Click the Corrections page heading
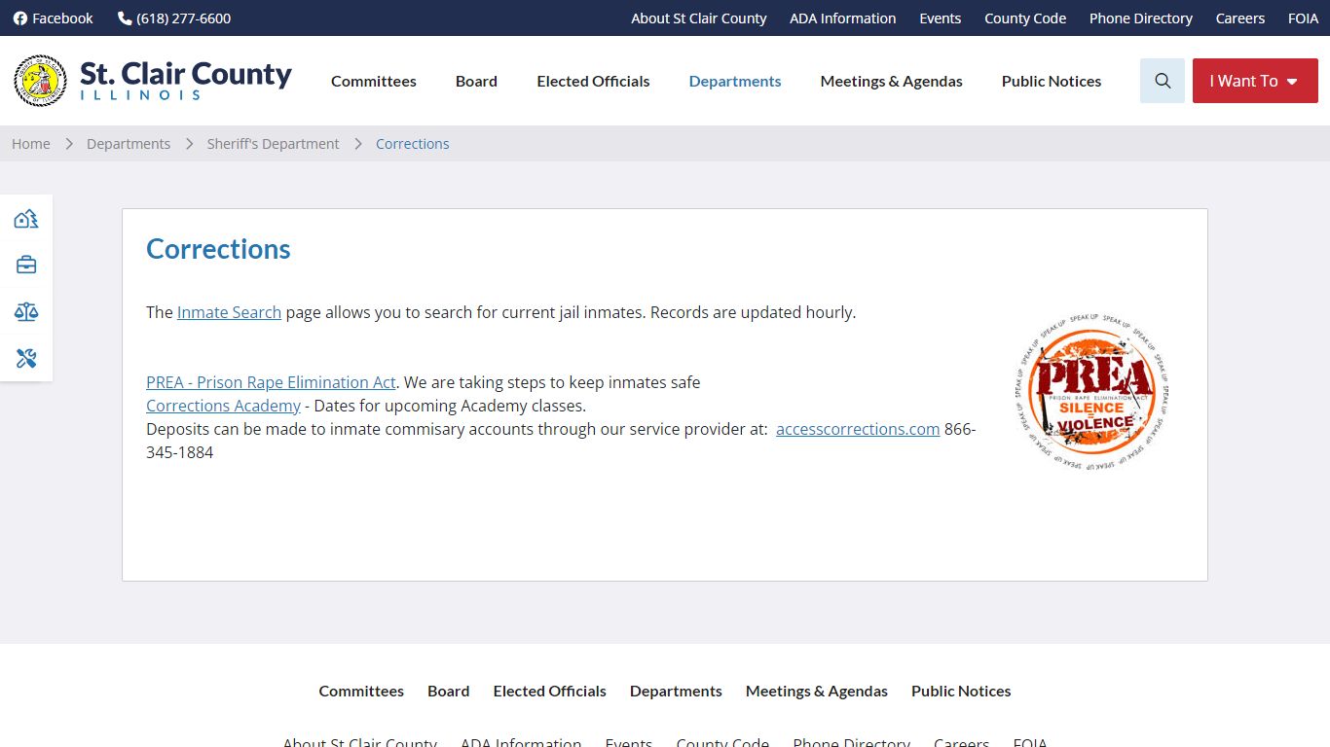 point(218,249)
